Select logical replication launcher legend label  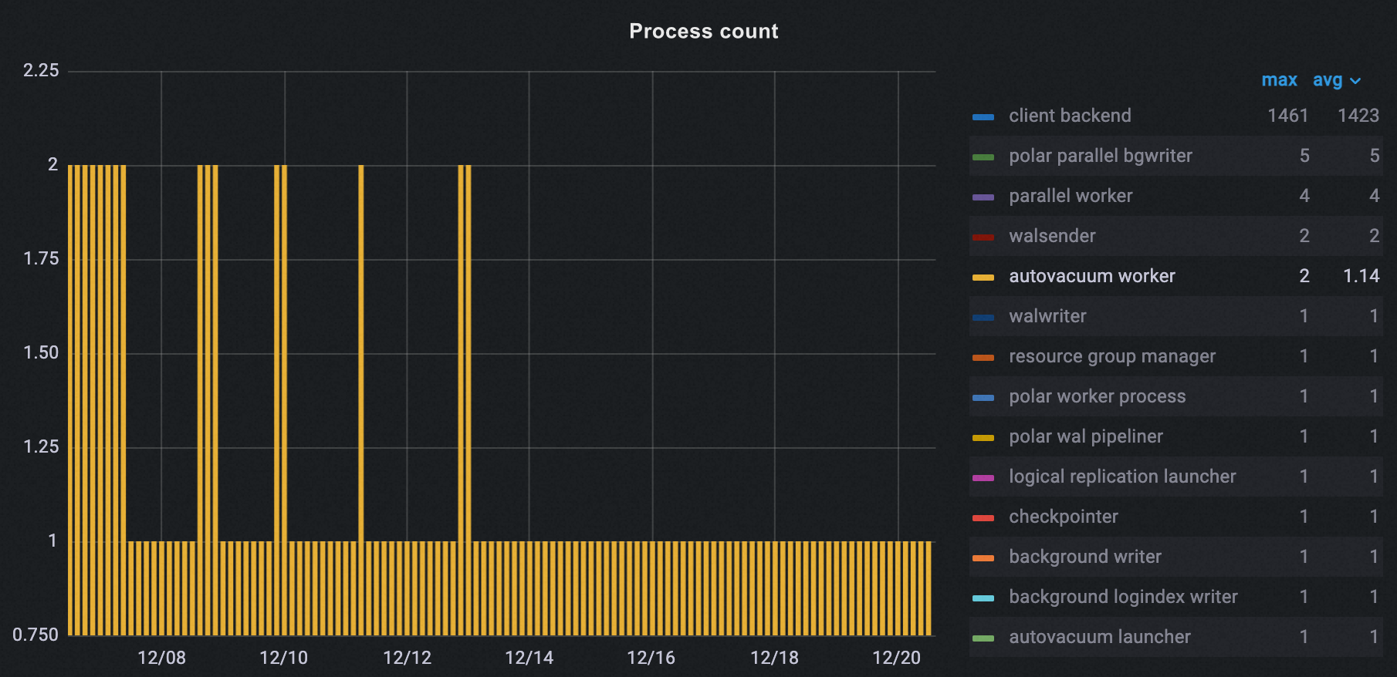1122,477
